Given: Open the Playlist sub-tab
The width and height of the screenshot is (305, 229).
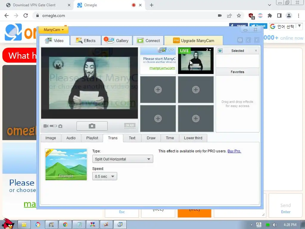Looking at the screenshot, I should tap(92, 138).
